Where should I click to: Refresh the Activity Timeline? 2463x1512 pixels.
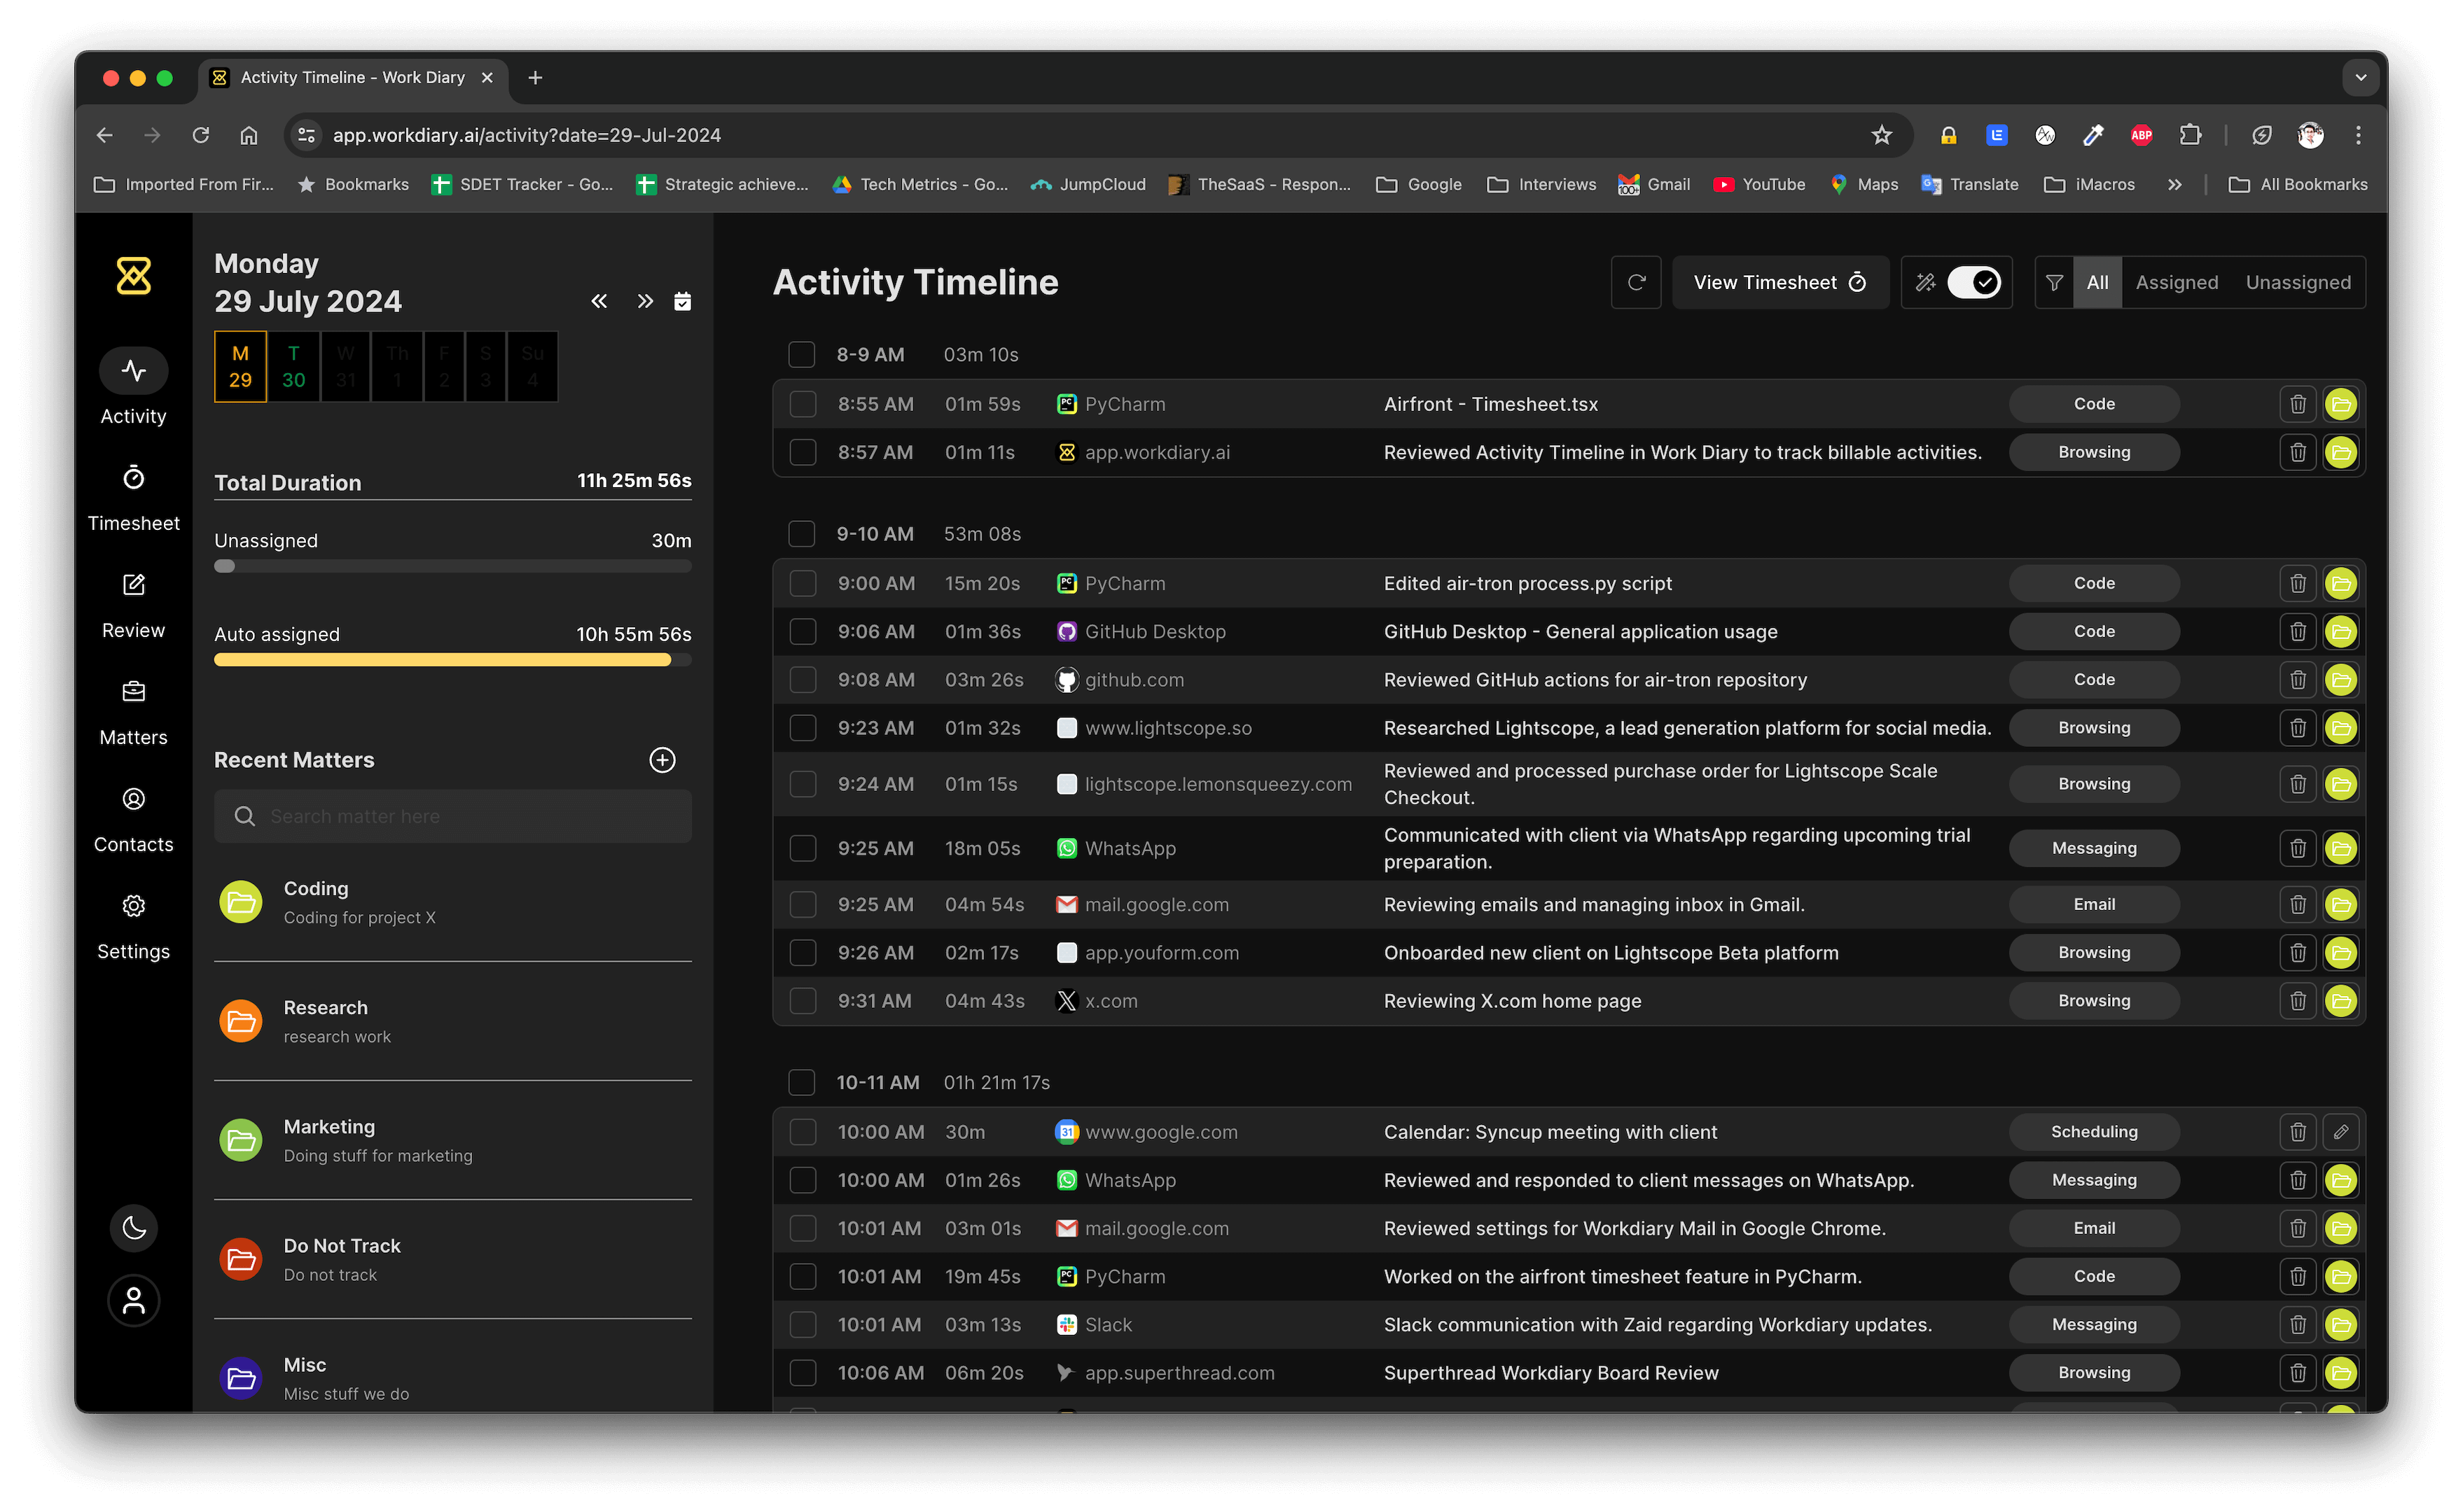click(x=1637, y=283)
